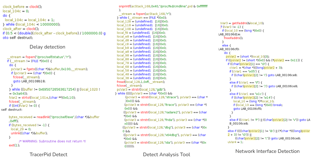This screenshot has height=159, width=314.
Task: Select the "Network Interface Detection" caption
Action: tap(267, 151)
